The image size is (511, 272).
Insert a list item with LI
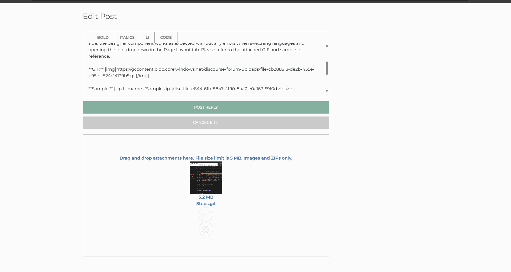[x=147, y=37]
